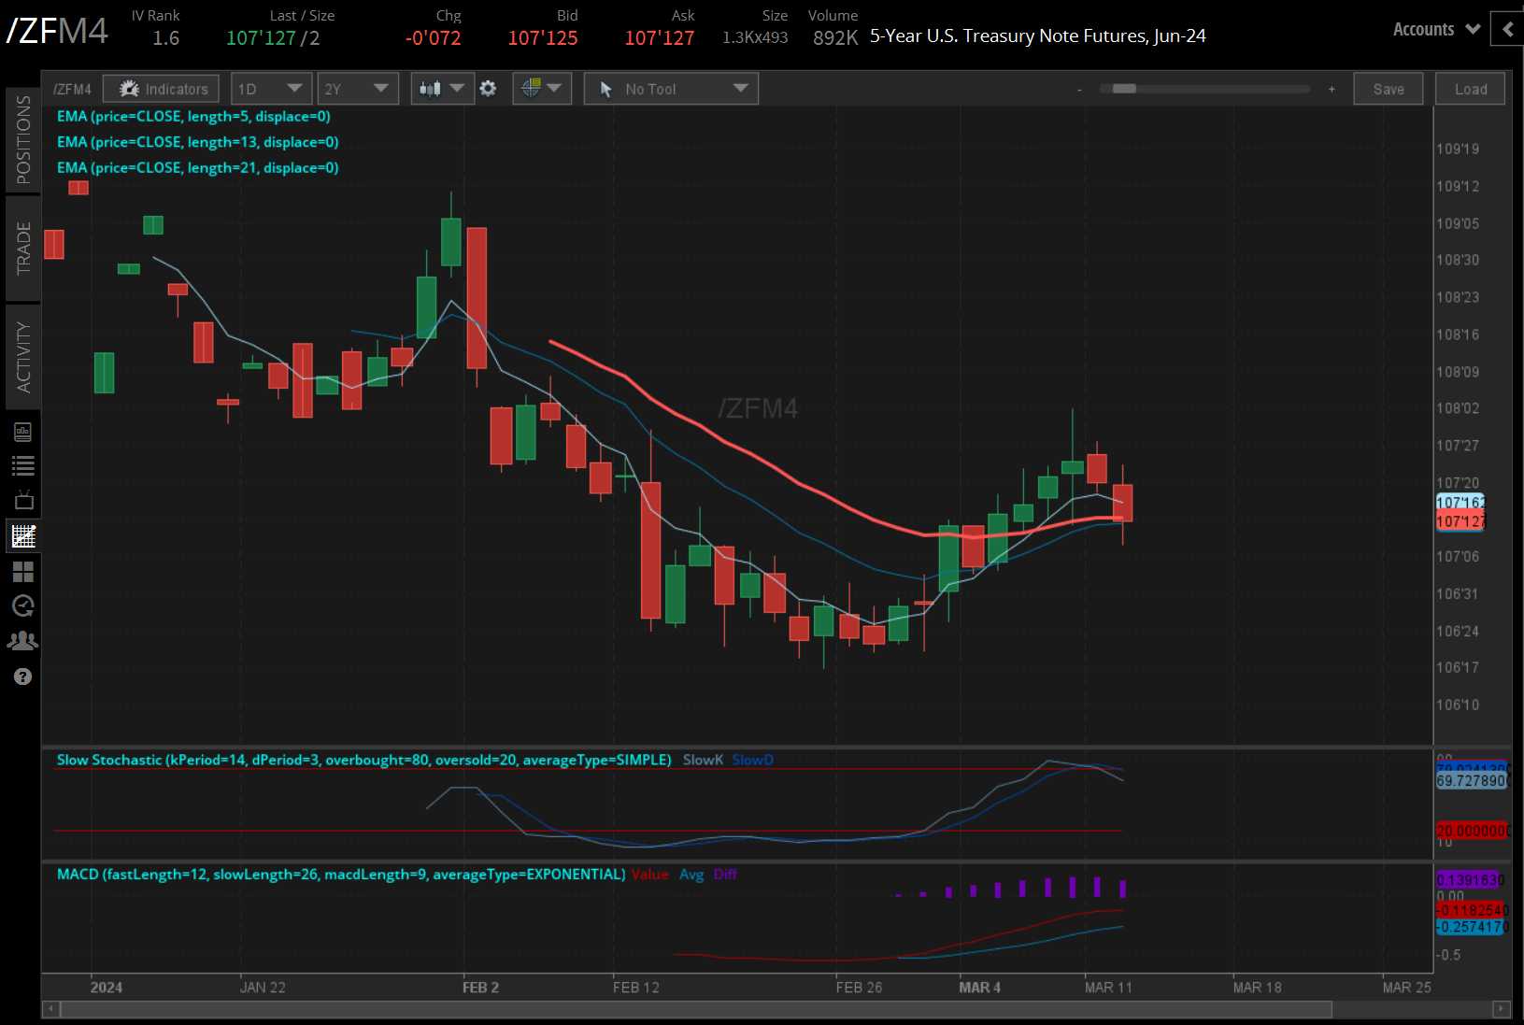Open the community people icon in sidebar
The width and height of the screenshot is (1524, 1025).
[22, 641]
